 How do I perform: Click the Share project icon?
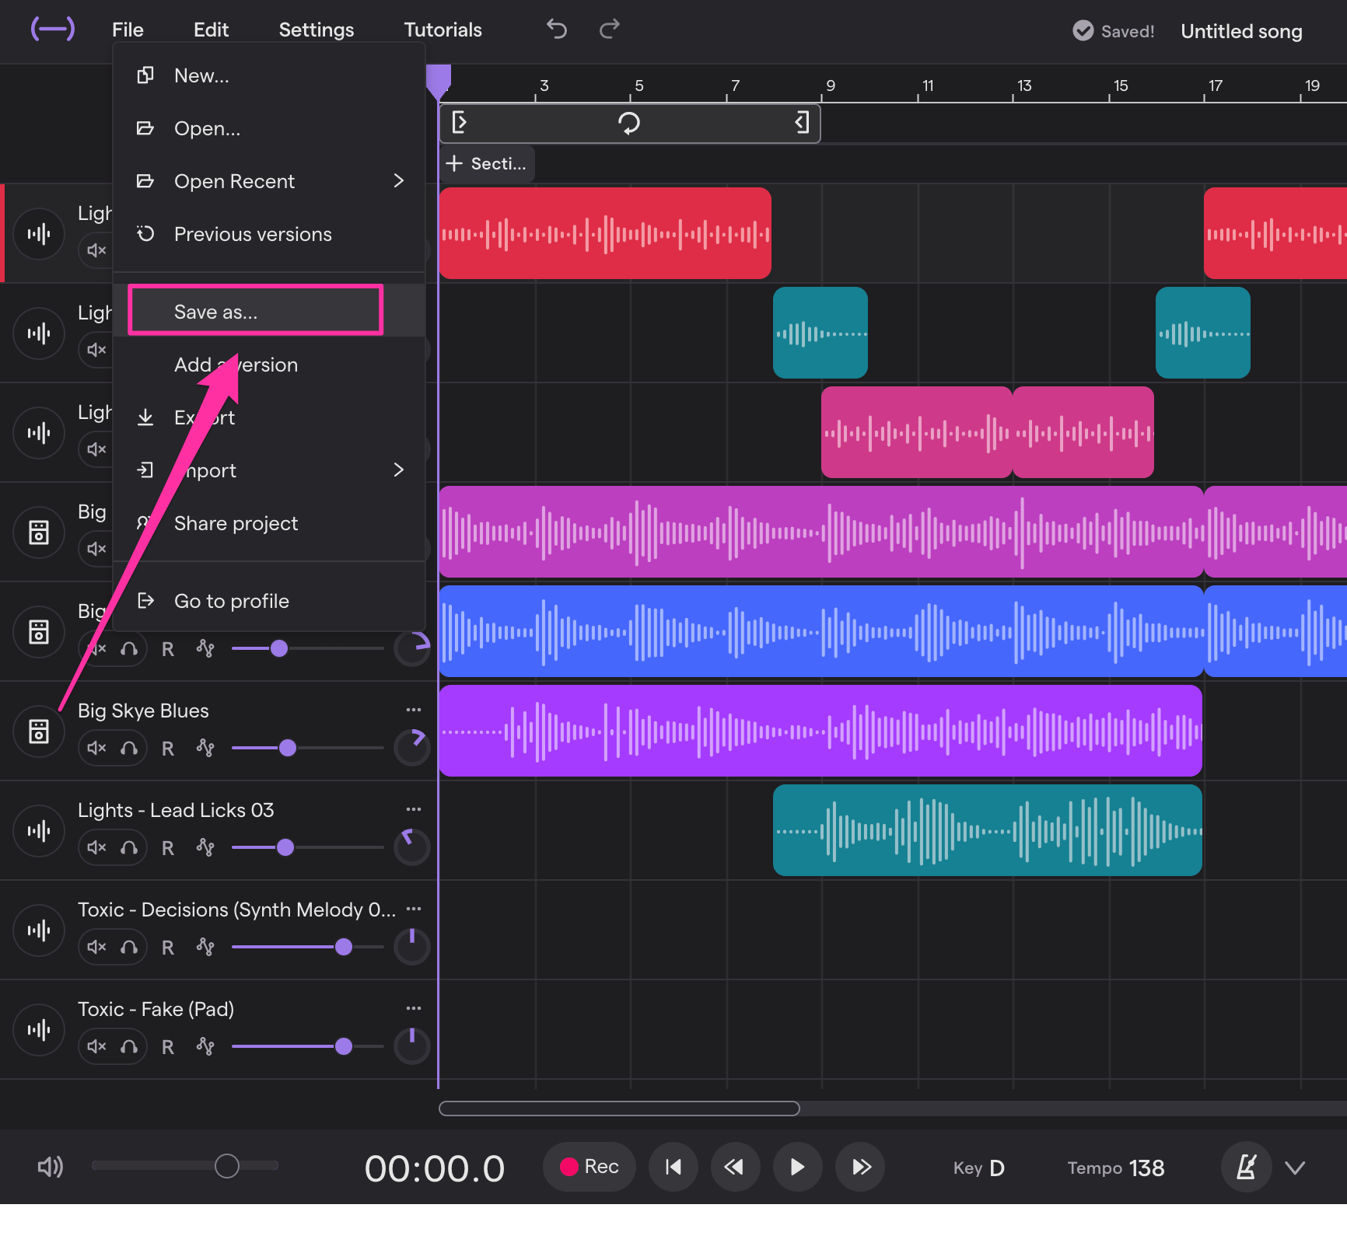click(146, 522)
